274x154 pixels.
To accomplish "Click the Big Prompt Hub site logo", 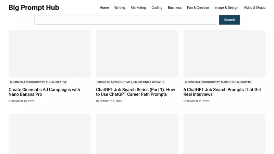I will (34, 8).
